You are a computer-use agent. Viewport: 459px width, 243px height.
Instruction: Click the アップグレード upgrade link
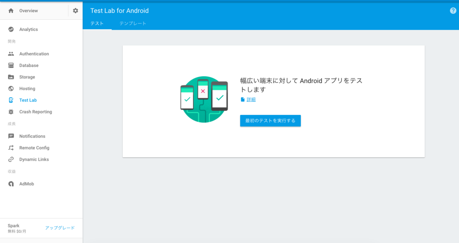pyautogui.click(x=60, y=228)
